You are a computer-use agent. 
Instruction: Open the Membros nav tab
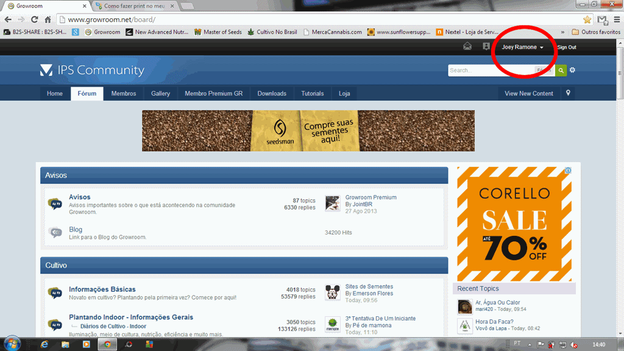point(123,93)
